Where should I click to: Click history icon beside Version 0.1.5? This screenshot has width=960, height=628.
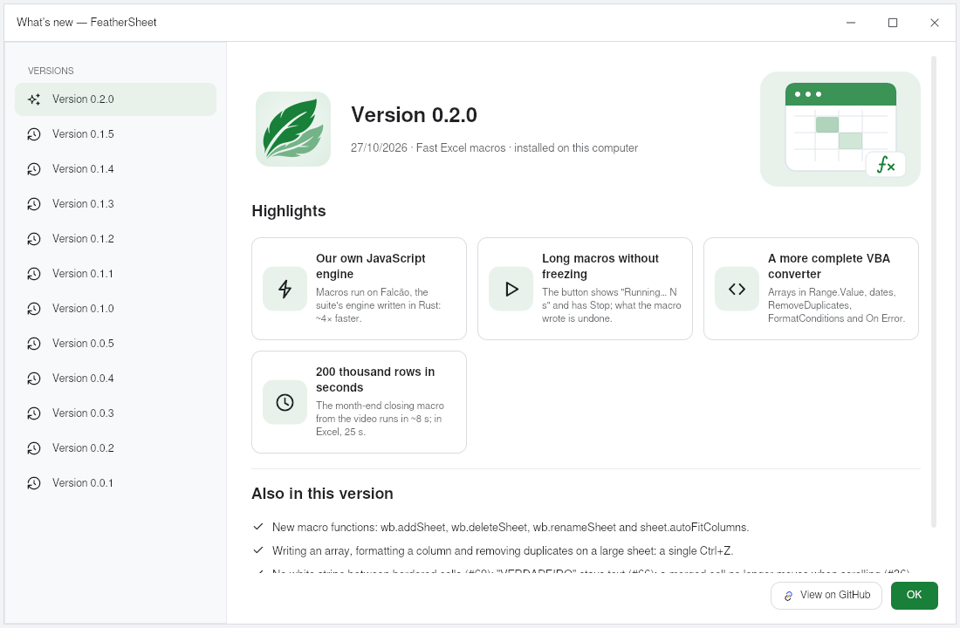(x=34, y=134)
